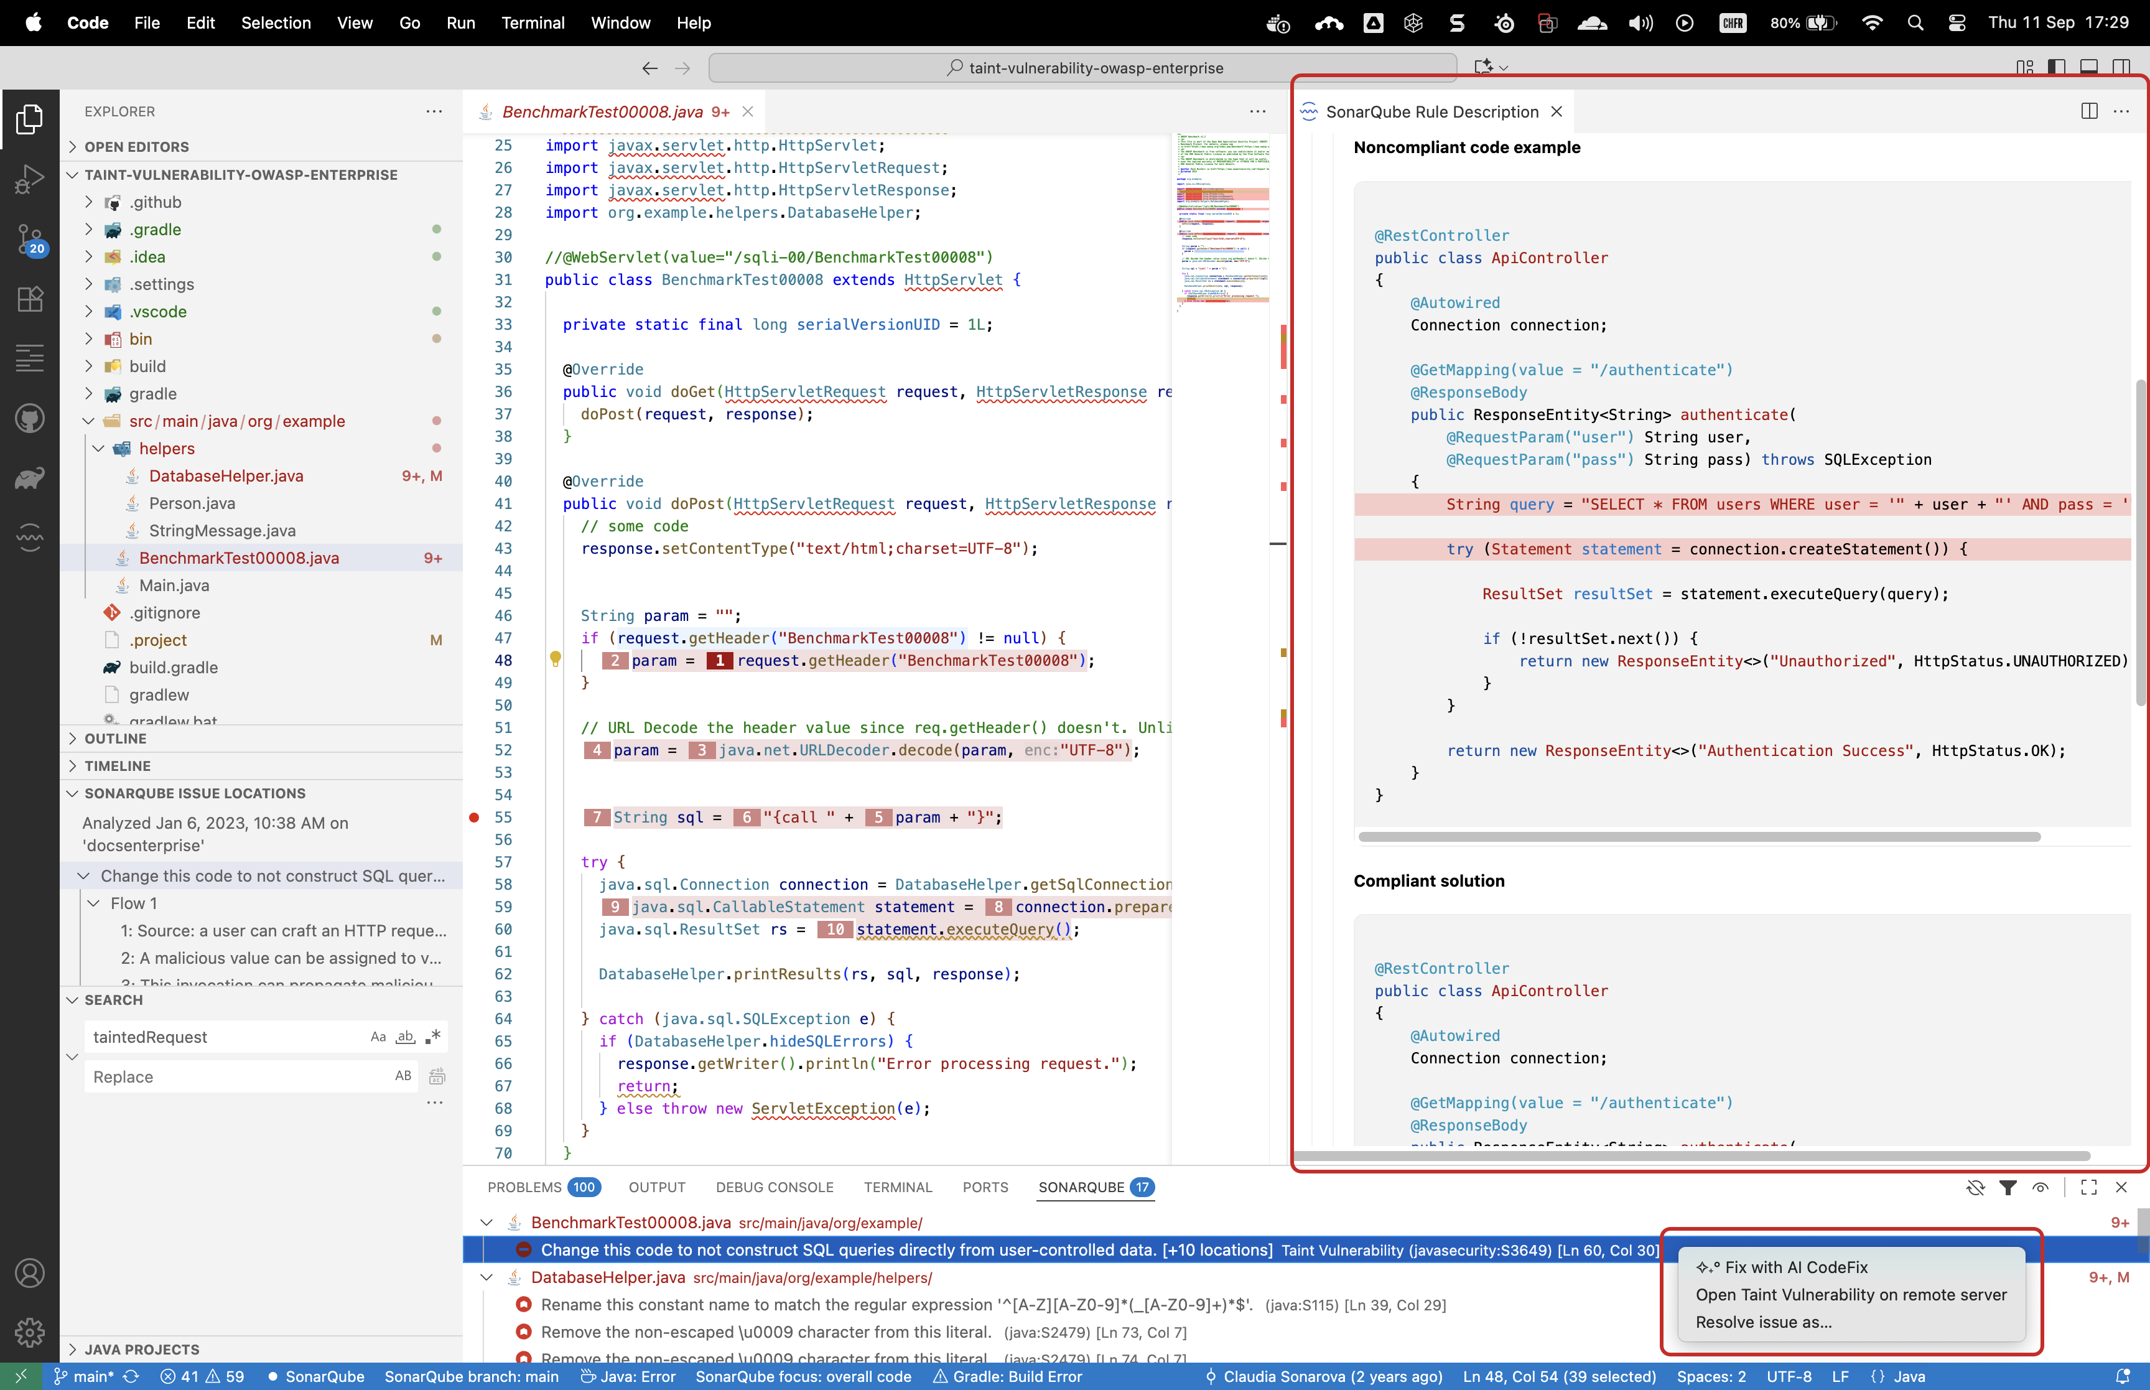Click SonarQube branch: main in the status bar

pos(472,1376)
